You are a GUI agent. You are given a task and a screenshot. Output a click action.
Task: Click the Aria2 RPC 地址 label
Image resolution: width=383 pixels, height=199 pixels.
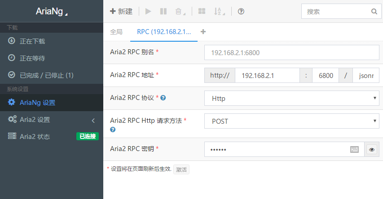click(132, 75)
